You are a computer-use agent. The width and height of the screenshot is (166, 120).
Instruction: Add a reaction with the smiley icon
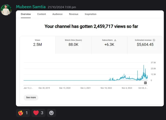click(51, 113)
